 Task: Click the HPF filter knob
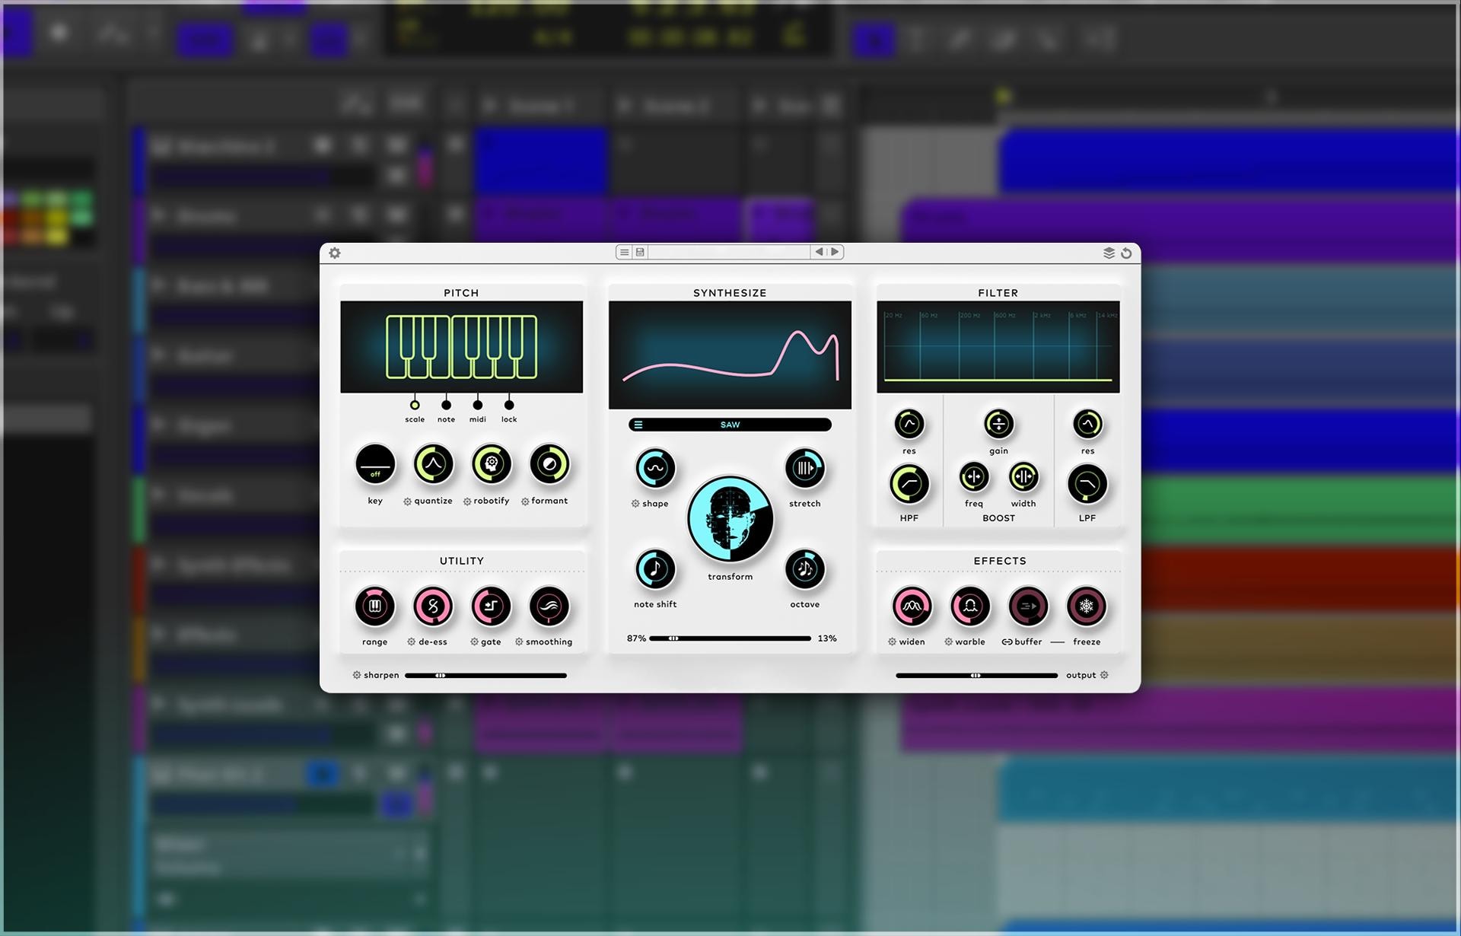909,485
